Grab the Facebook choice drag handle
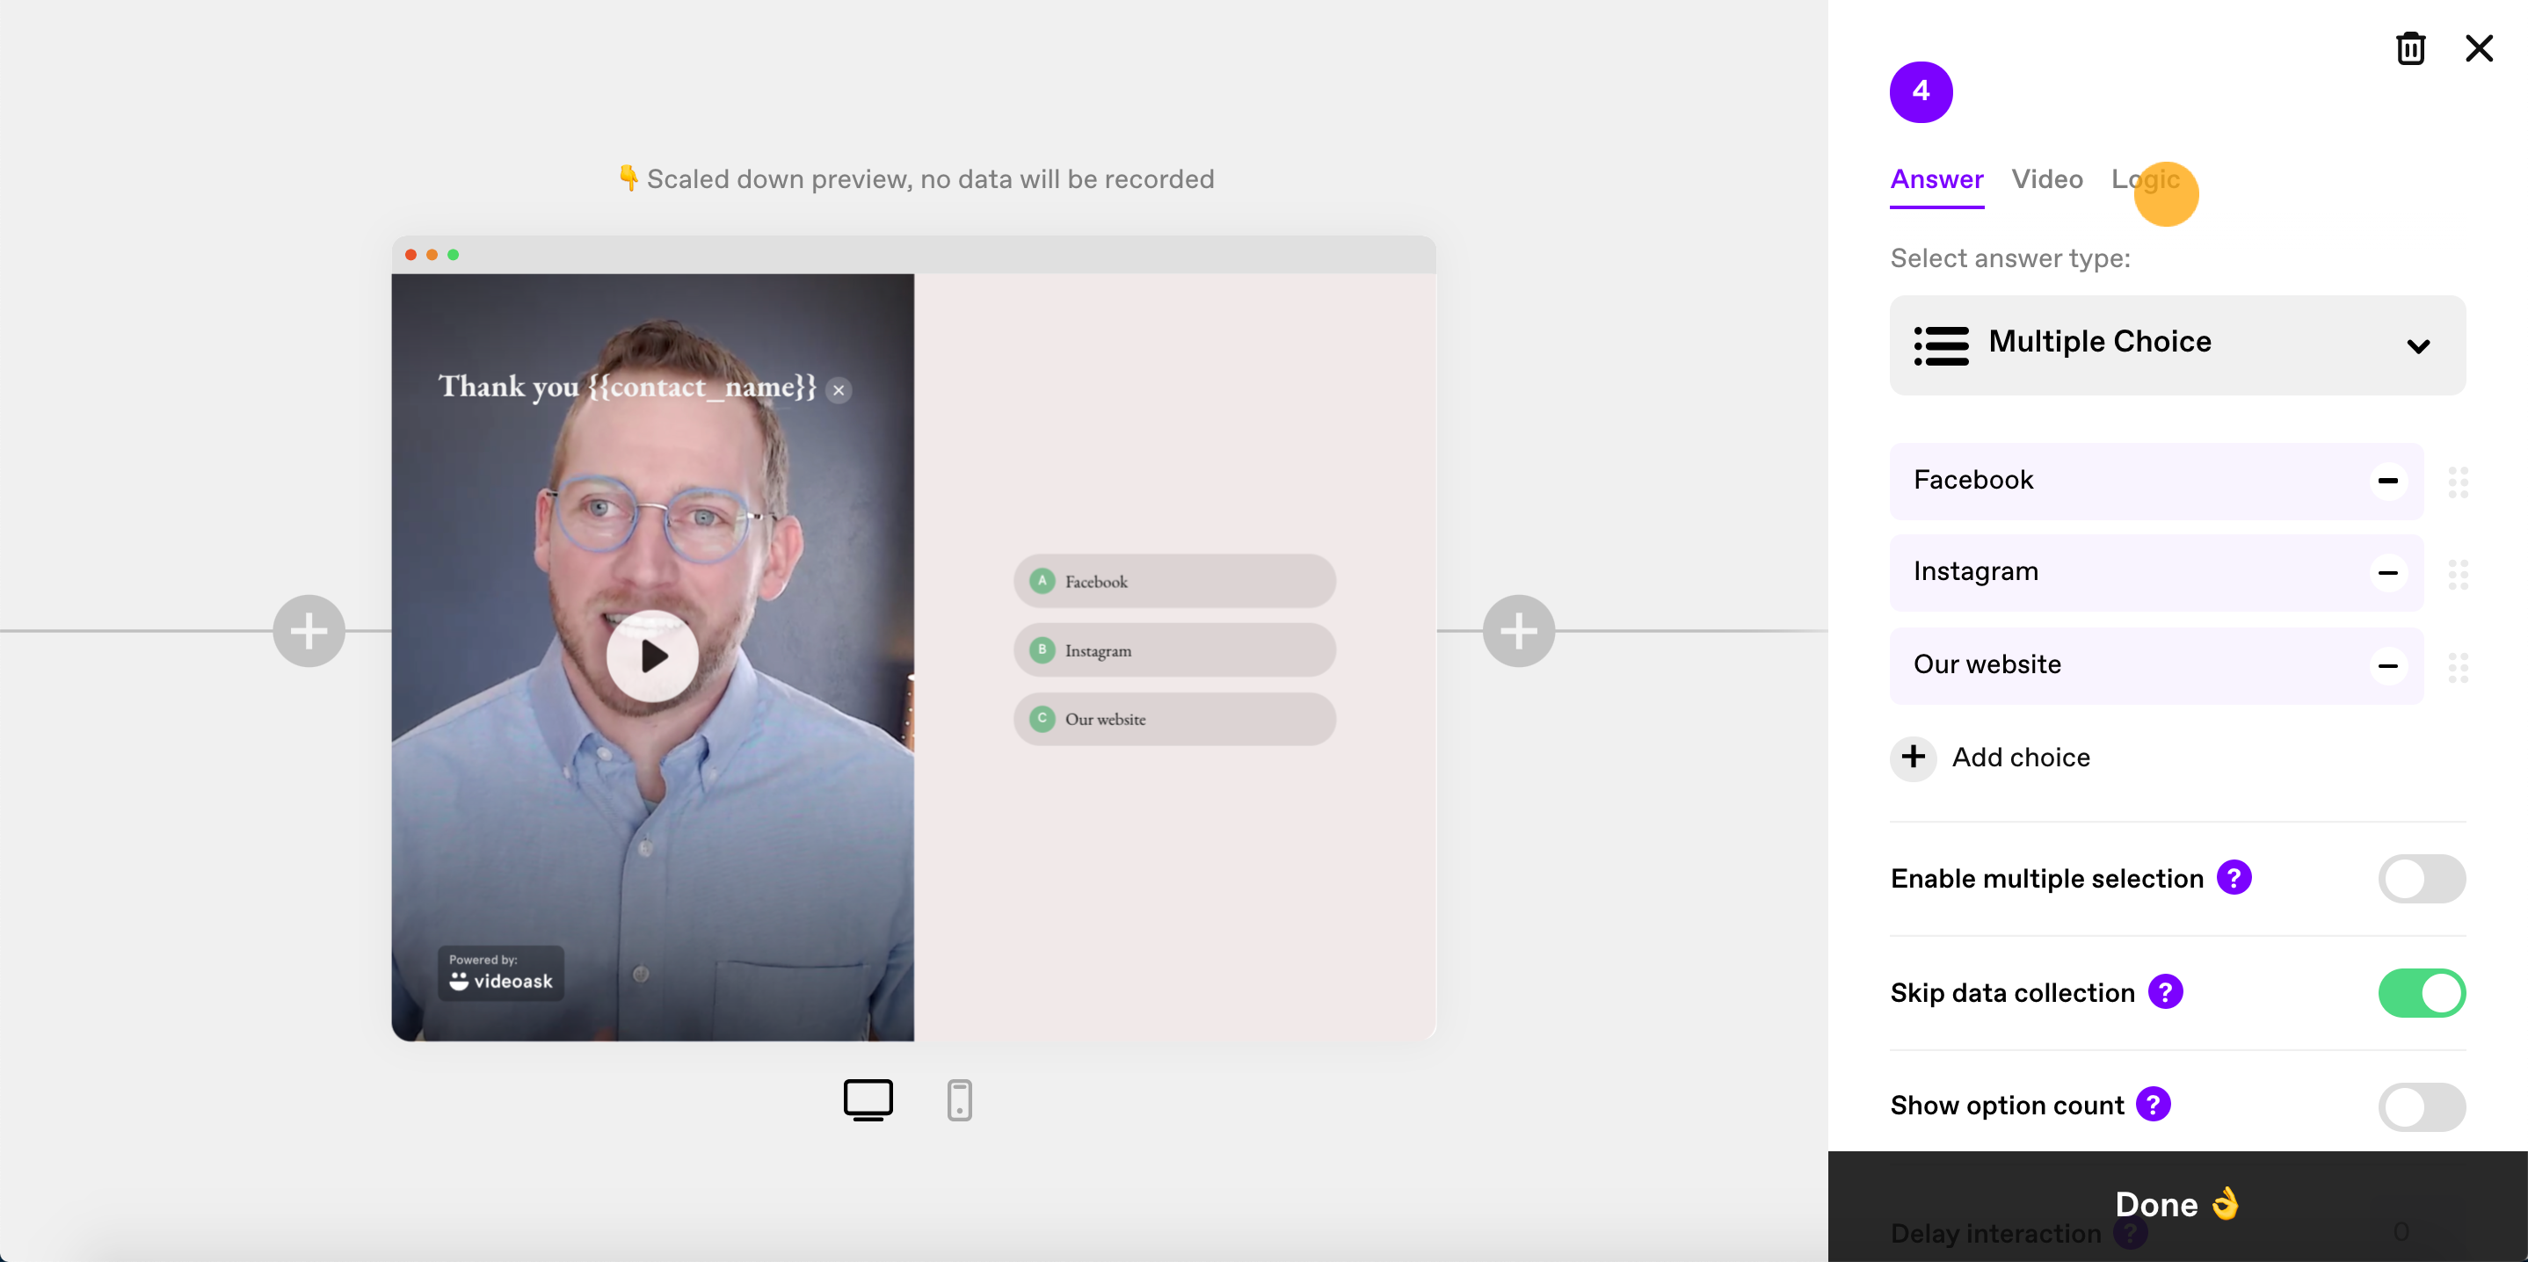 coord(2458,482)
